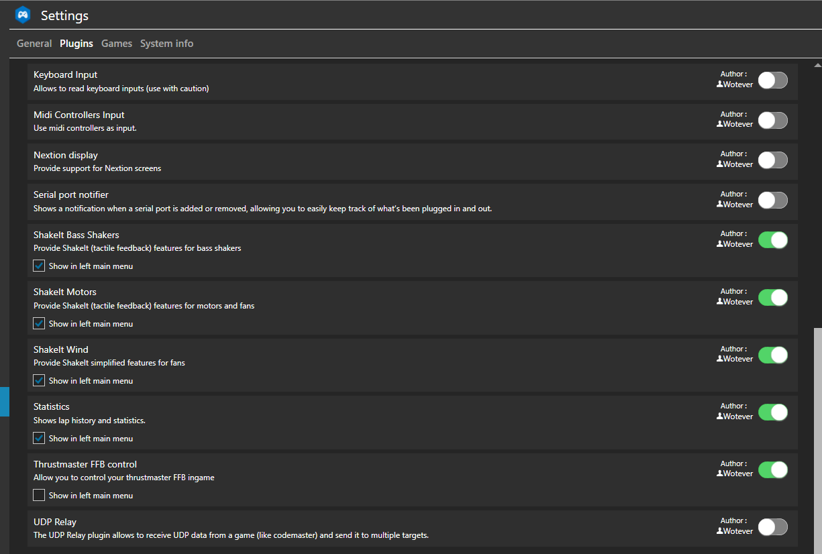Switch off the ShakeIt Motors plugin
822x554 pixels.
(773, 297)
